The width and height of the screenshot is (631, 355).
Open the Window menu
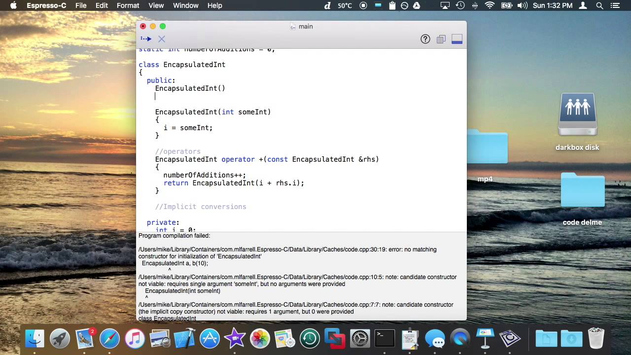click(x=186, y=5)
